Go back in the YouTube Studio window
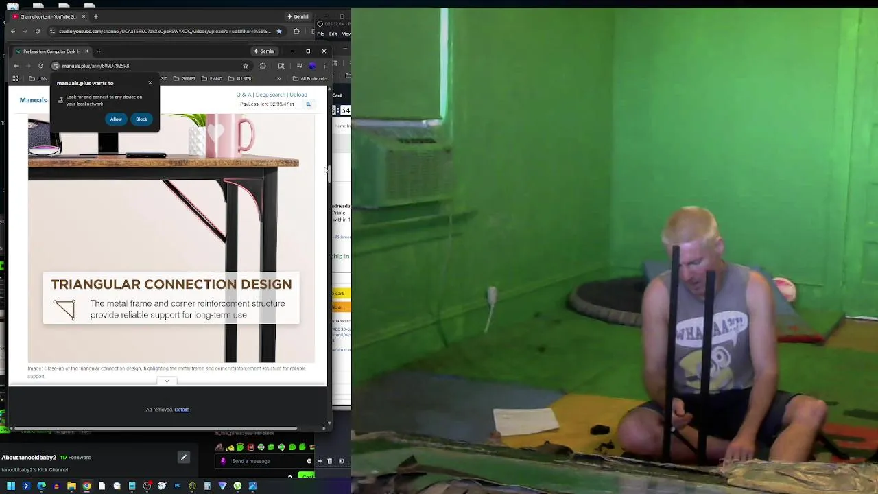The height and width of the screenshot is (494, 878). (13, 31)
